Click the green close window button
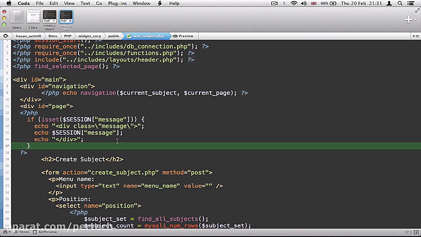The height and width of the screenshot is (237, 421). 4,24
